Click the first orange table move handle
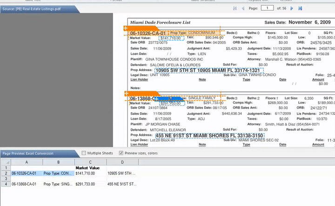The width and height of the screenshot is (335, 206). point(126,29)
